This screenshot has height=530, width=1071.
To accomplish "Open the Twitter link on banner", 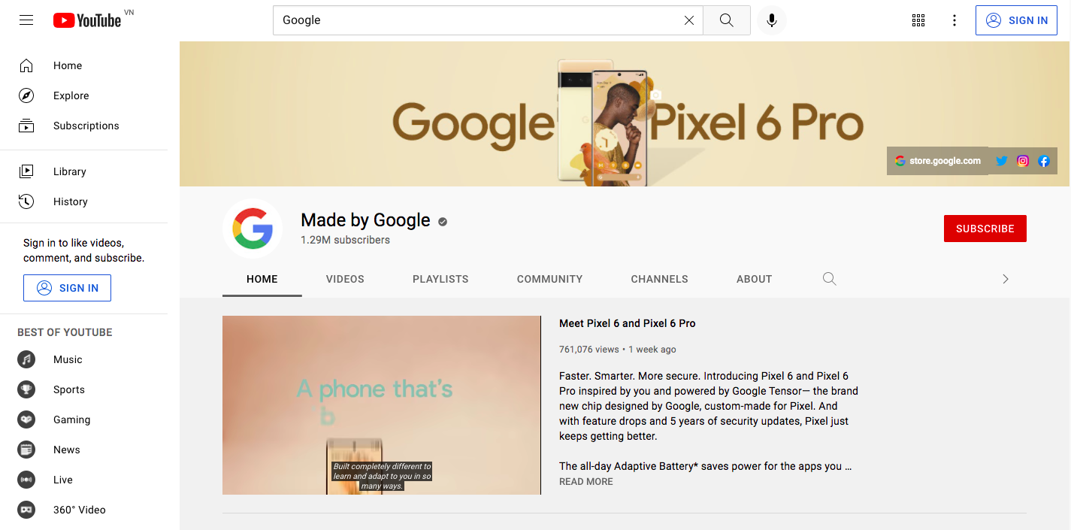I will pyautogui.click(x=1001, y=161).
